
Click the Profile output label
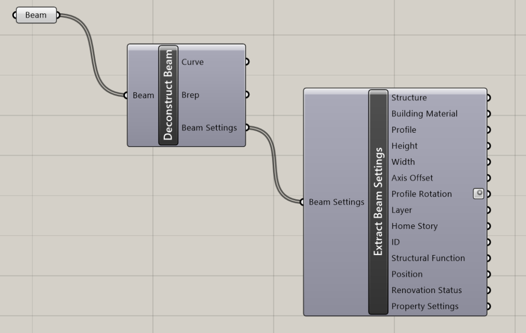tap(403, 130)
